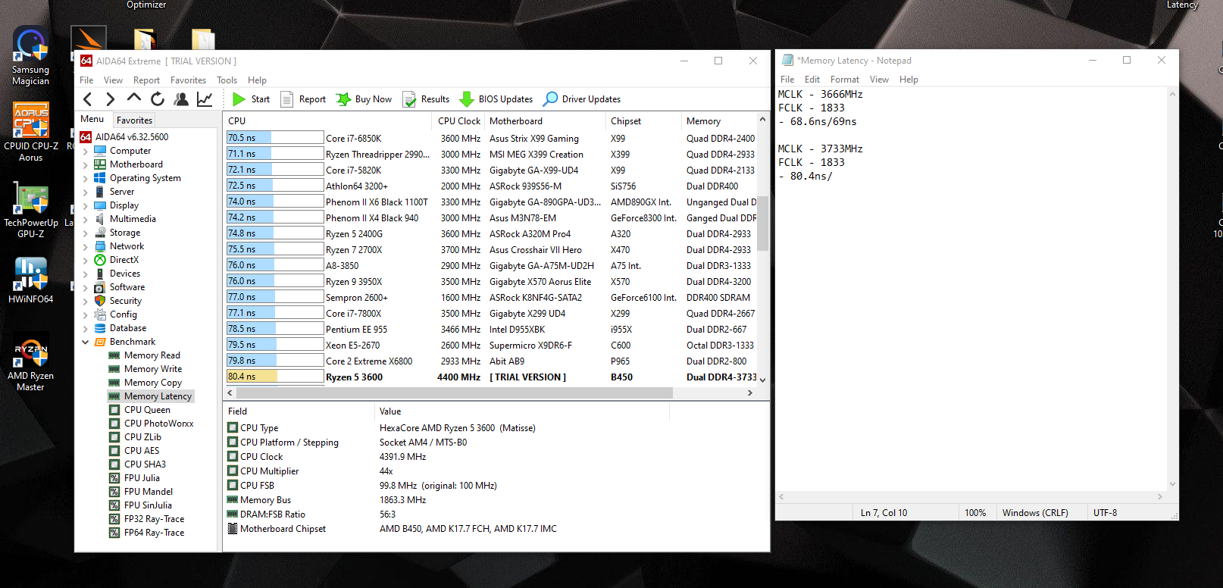1223x588 pixels.
Task: Click the Report document icon
Action: pyautogui.click(x=287, y=99)
